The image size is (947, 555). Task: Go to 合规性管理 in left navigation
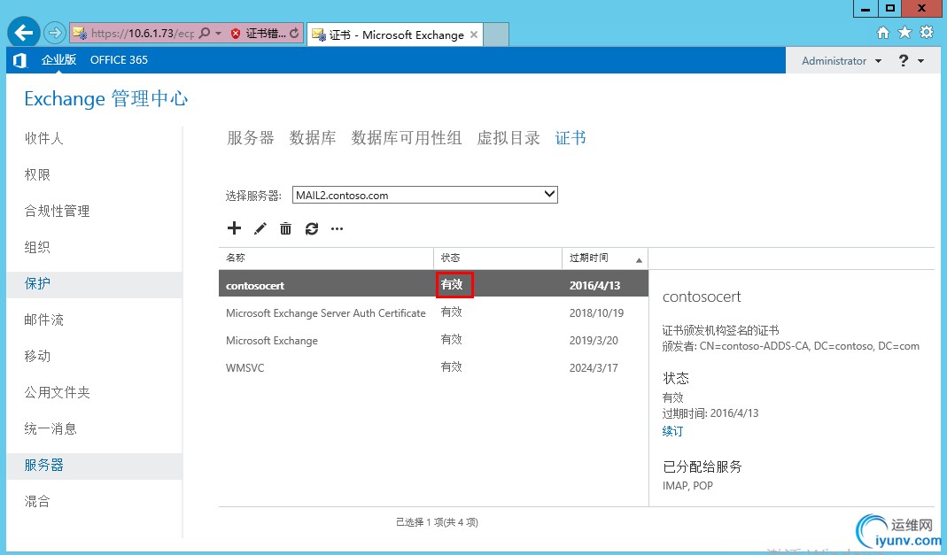tap(57, 211)
